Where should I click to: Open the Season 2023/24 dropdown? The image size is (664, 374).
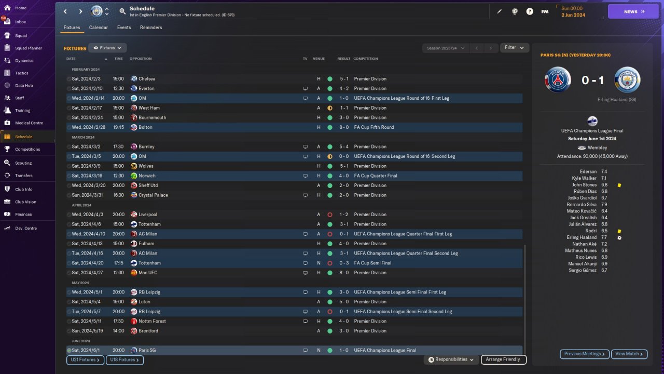[445, 48]
